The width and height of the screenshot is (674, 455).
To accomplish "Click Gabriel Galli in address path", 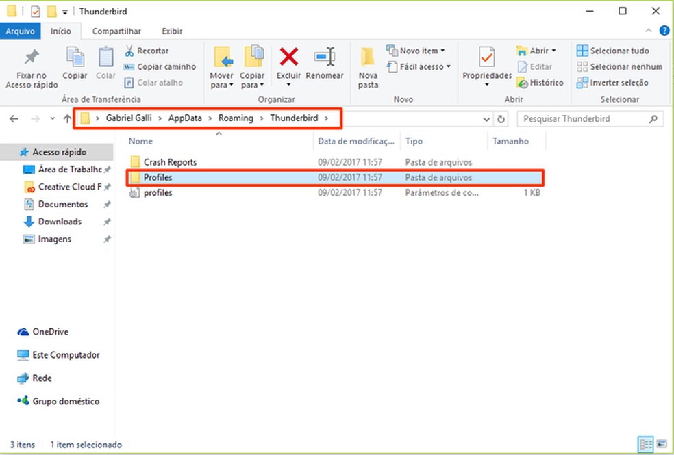I will [129, 118].
